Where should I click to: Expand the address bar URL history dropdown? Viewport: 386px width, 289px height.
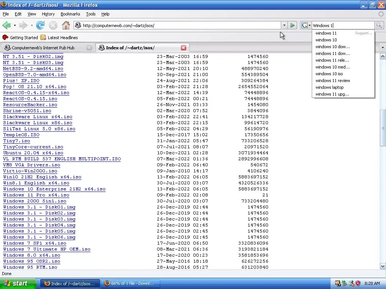click(x=284, y=25)
